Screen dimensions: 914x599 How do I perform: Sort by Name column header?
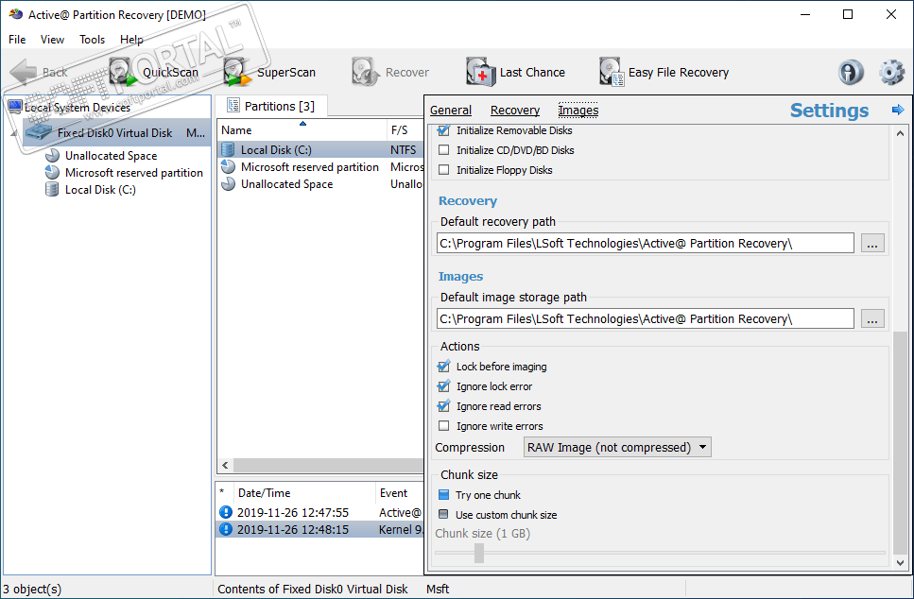click(302, 130)
